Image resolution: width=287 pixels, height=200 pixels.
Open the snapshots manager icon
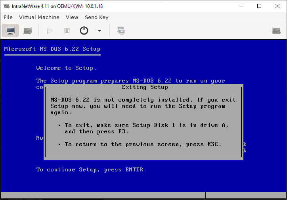coord(121,31)
